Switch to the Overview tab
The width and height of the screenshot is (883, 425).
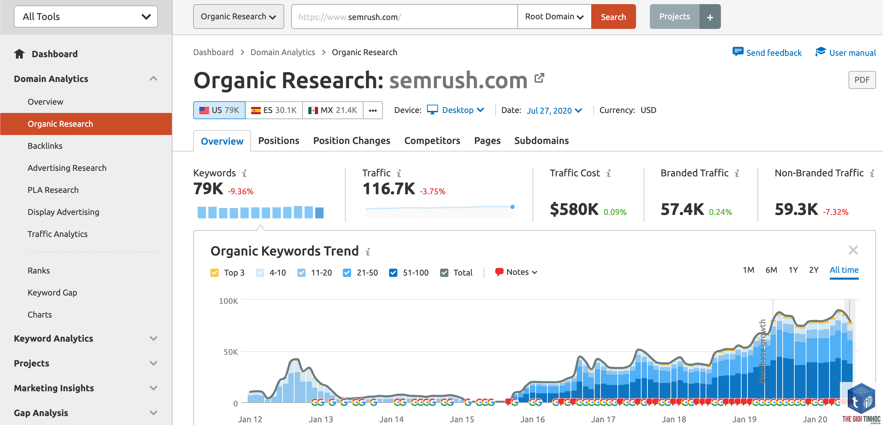coord(222,141)
